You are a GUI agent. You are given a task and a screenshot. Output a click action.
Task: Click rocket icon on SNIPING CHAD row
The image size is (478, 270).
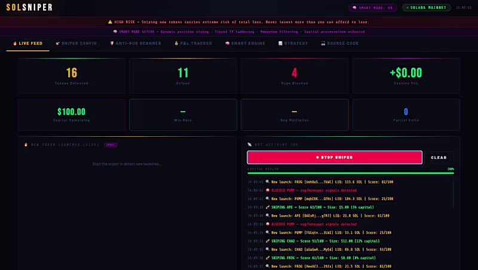267,241
